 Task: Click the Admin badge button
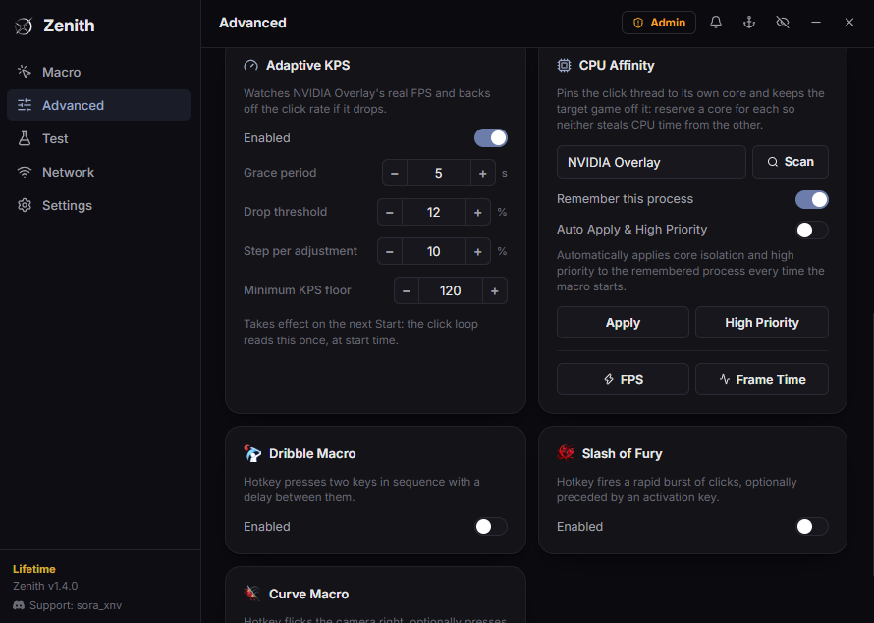pos(659,23)
